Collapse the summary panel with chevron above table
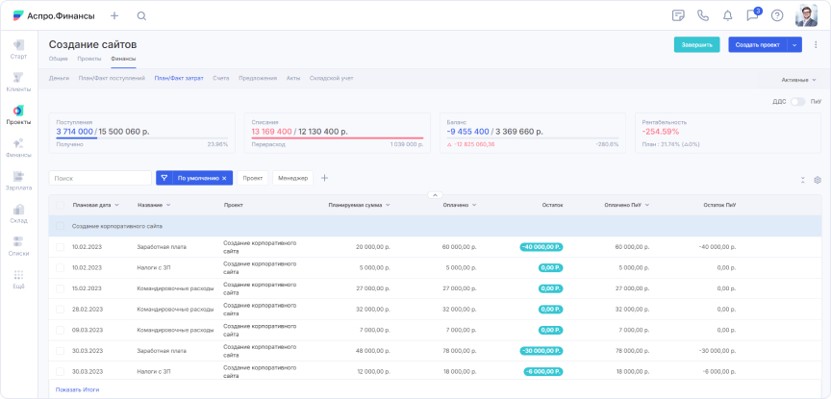Image resolution: width=831 pixels, height=399 pixels. click(x=434, y=195)
